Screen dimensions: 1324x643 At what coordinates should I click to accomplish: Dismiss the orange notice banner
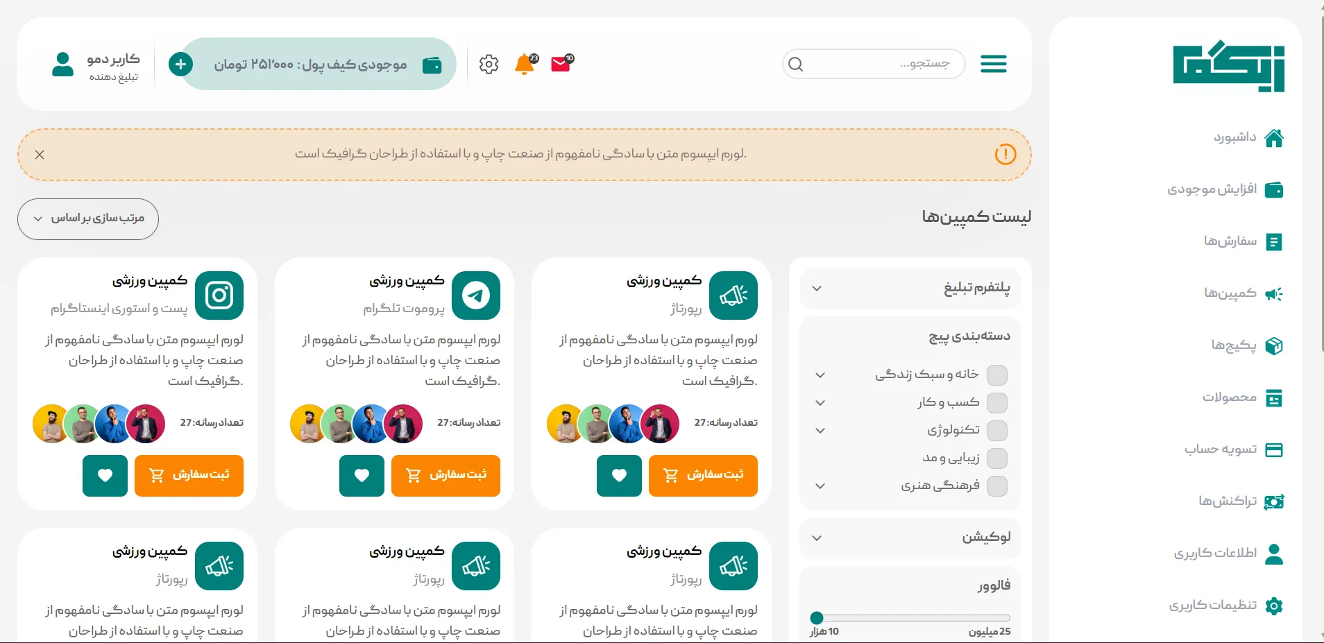[x=40, y=155]
